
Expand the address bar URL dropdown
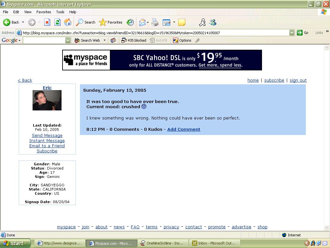(292, 33)
